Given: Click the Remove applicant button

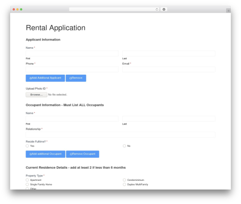Looking at the screenshot, I should pyautogui.click(x=76, y=78).
